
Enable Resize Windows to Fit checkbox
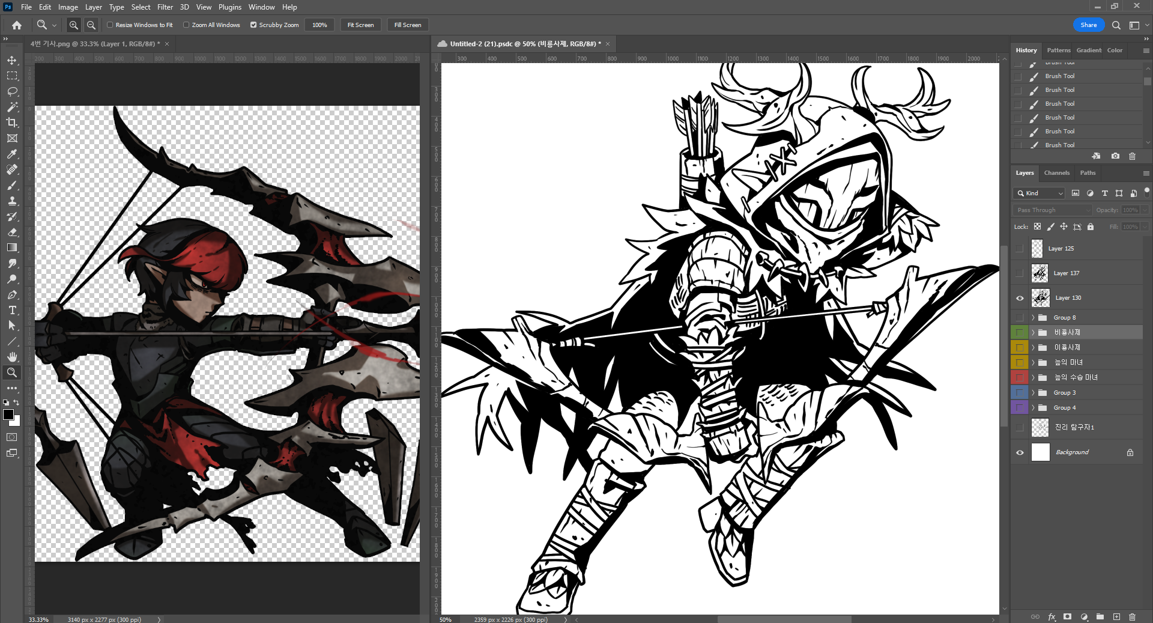[110, 25]
